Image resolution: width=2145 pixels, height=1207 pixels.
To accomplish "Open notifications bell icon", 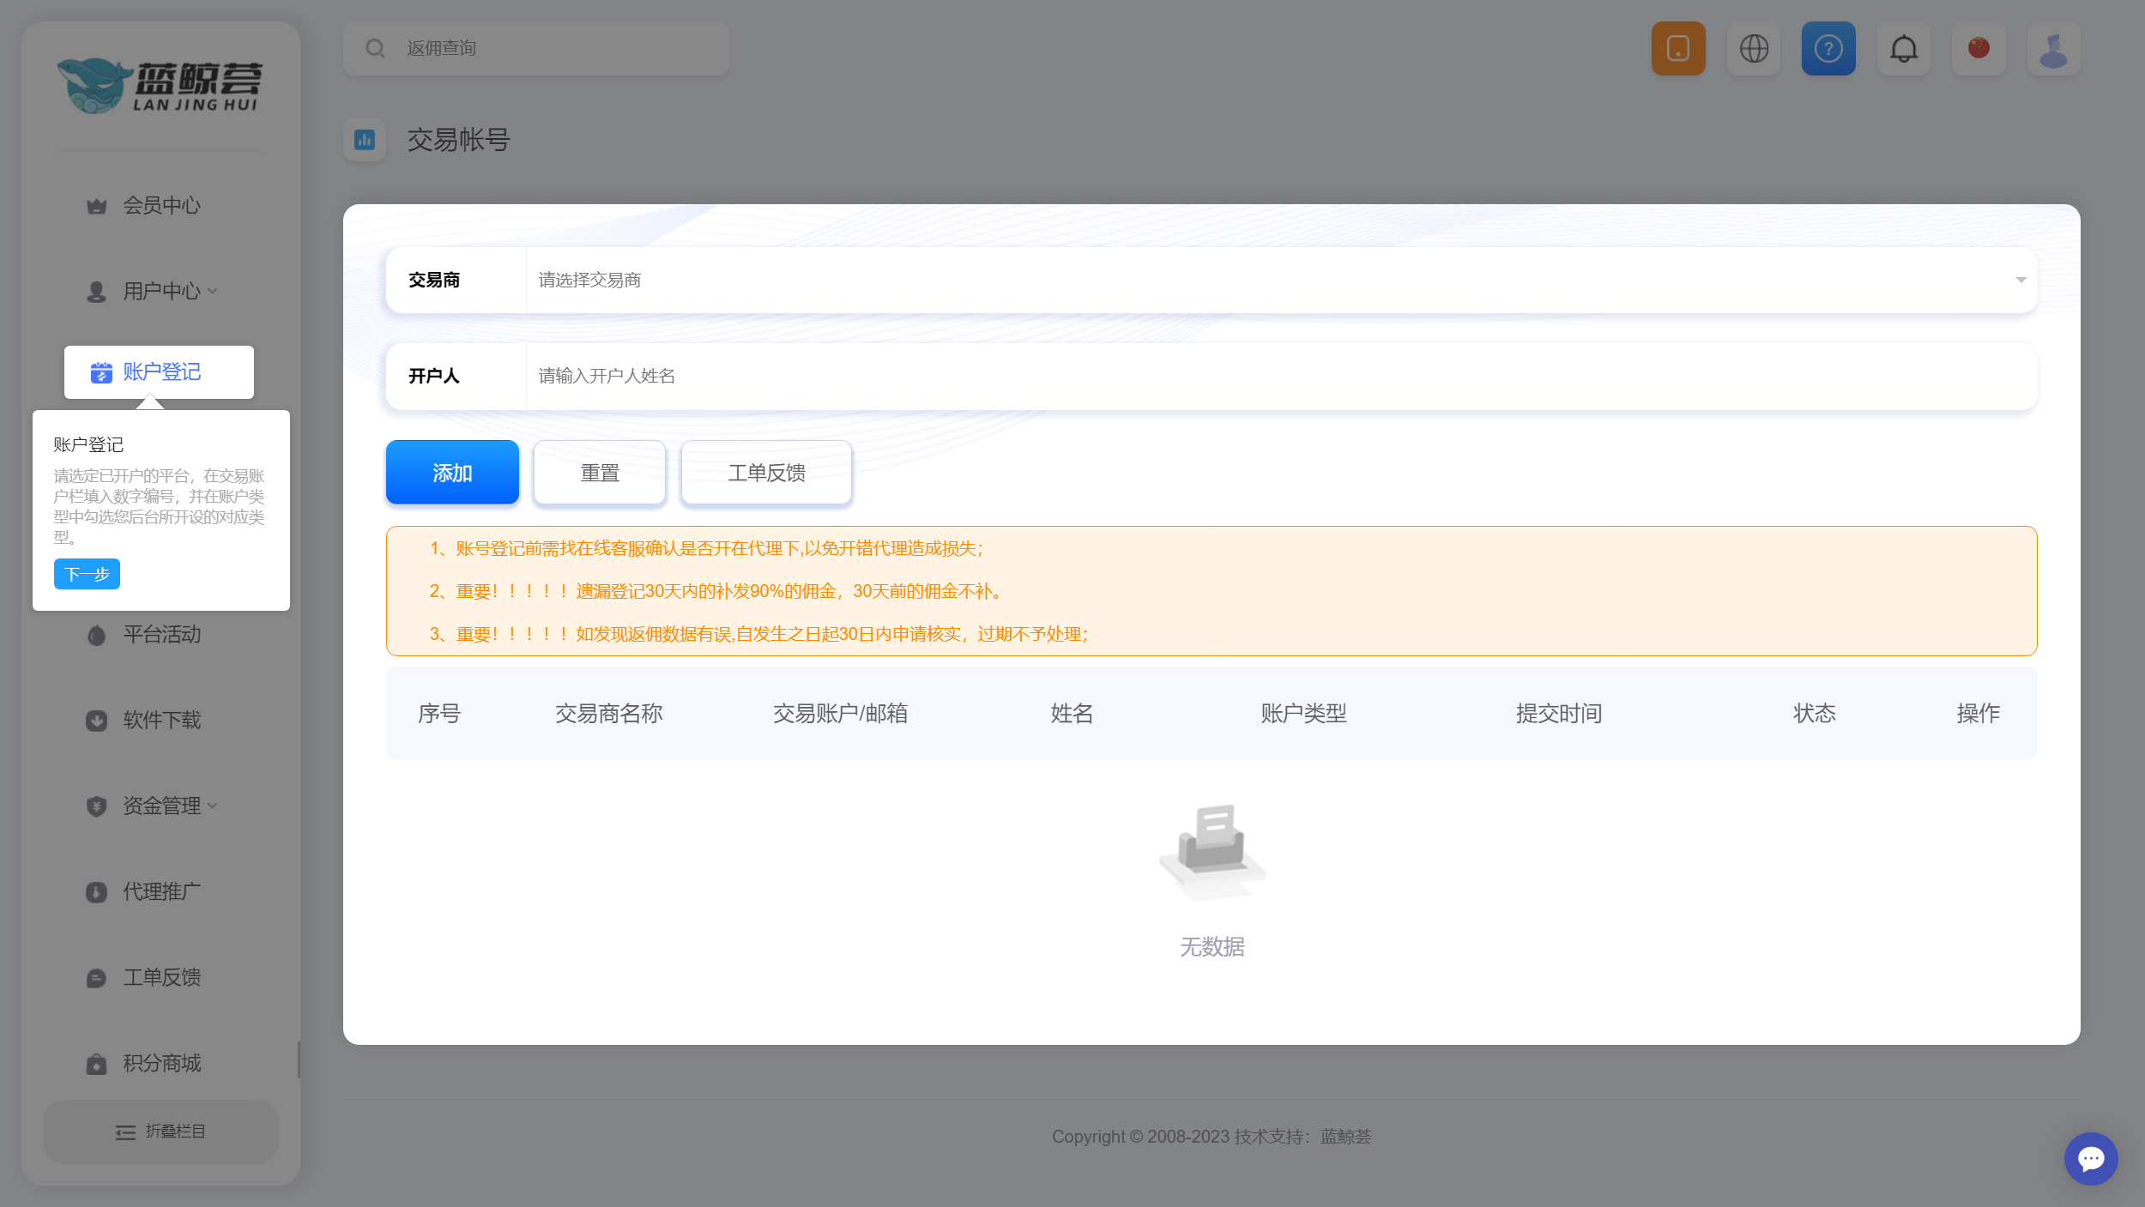I will tap(1904, 48).
